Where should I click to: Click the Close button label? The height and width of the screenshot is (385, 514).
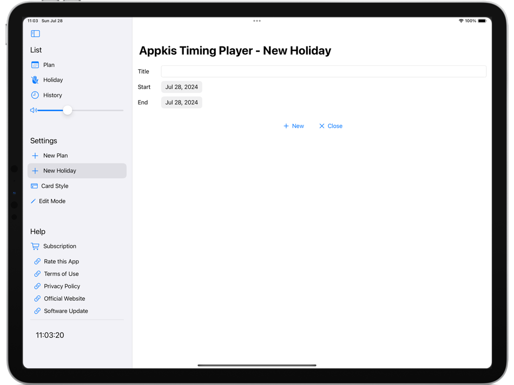335,126
